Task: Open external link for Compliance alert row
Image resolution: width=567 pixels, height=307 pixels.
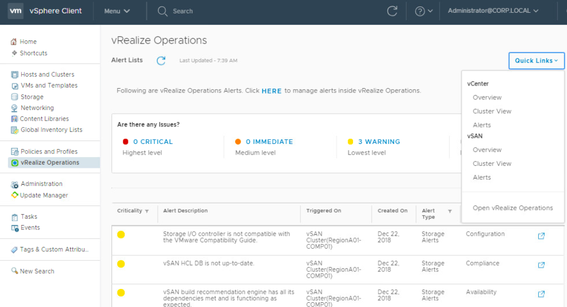Action: click(541, 265)
